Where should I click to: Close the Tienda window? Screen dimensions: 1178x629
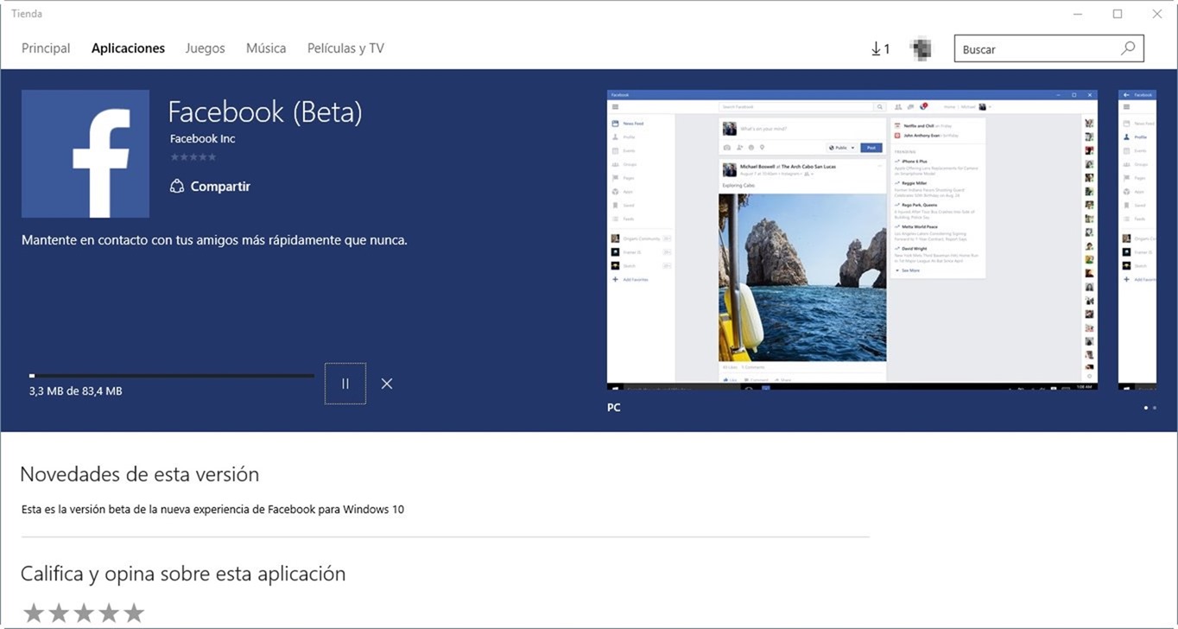1156,14
